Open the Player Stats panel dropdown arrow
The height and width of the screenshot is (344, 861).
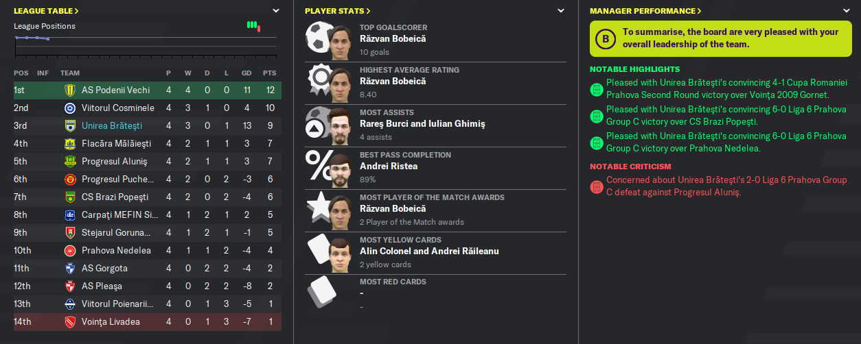pos(561,11)
